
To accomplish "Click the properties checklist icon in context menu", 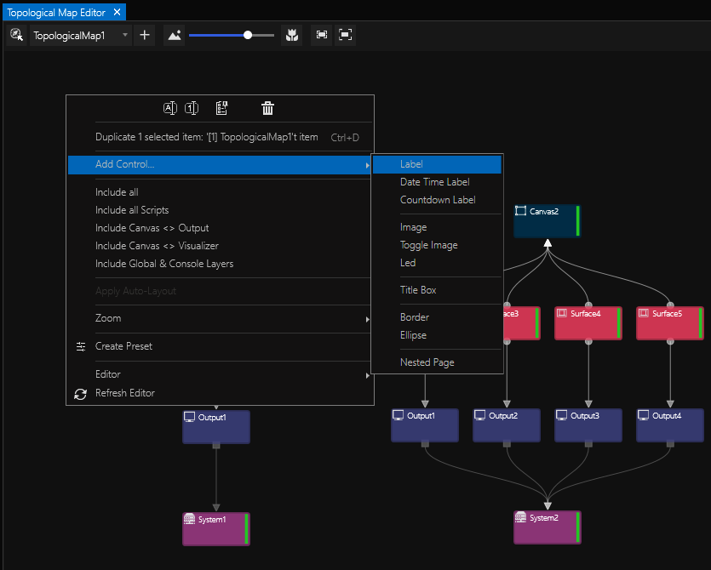I will pos(221,108).
